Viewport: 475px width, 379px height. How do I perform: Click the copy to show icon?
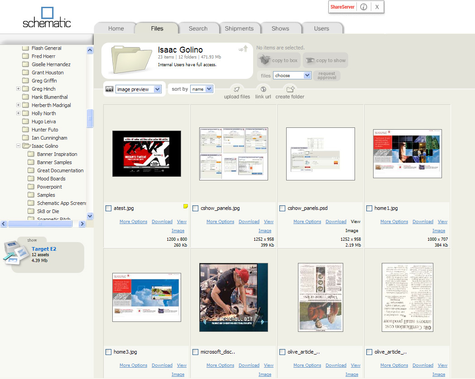click(309, 60)
